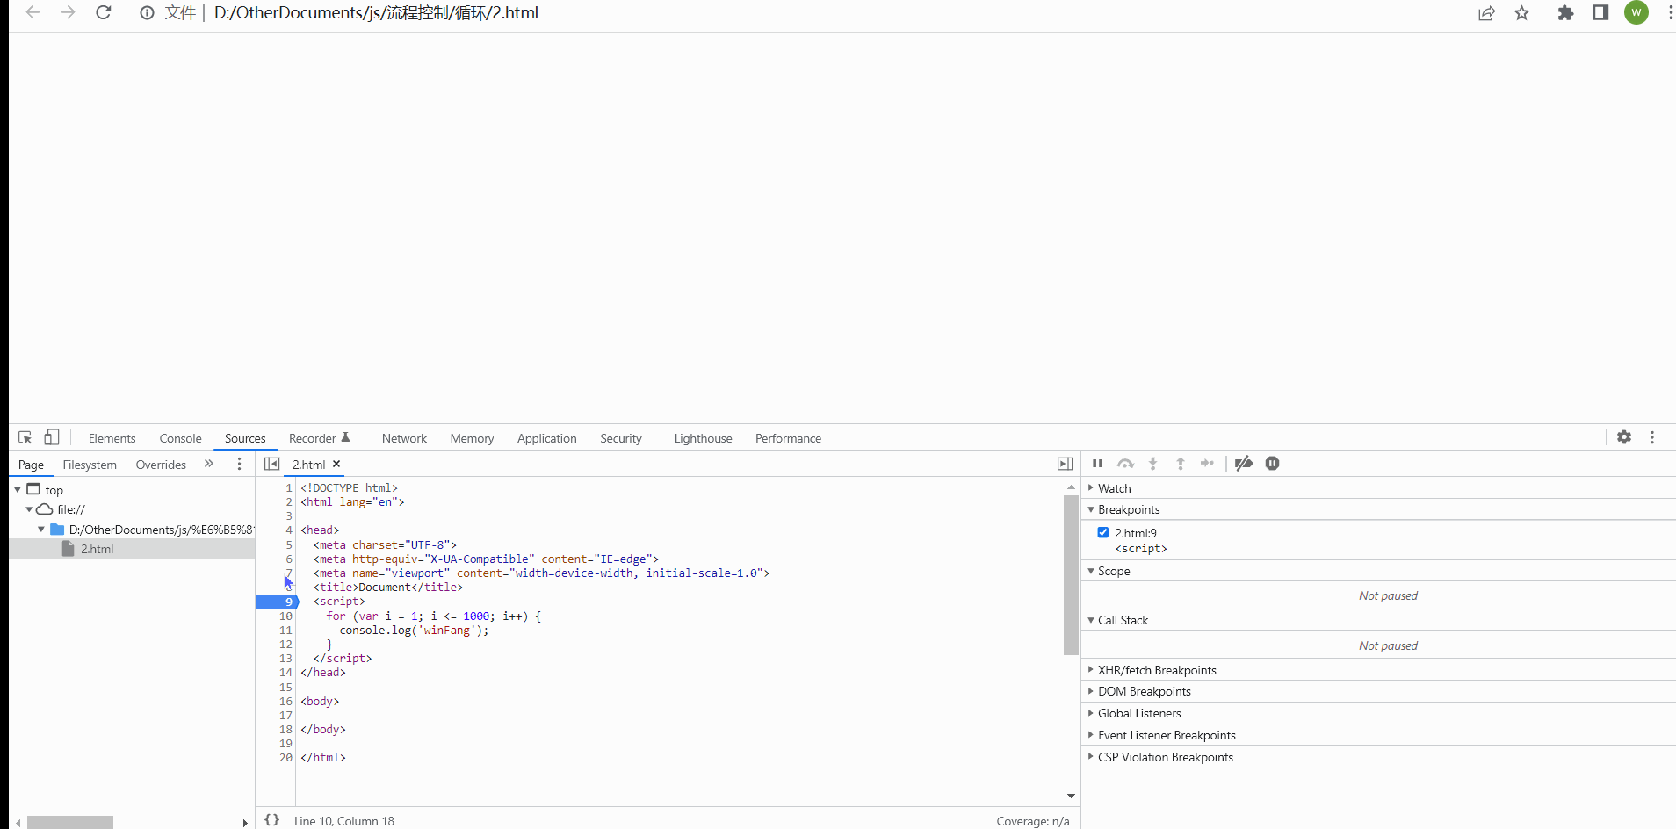Click the 2.html:9 breakpoint entry
This screenshot has height=829, width=1676.
[1135, 533]
